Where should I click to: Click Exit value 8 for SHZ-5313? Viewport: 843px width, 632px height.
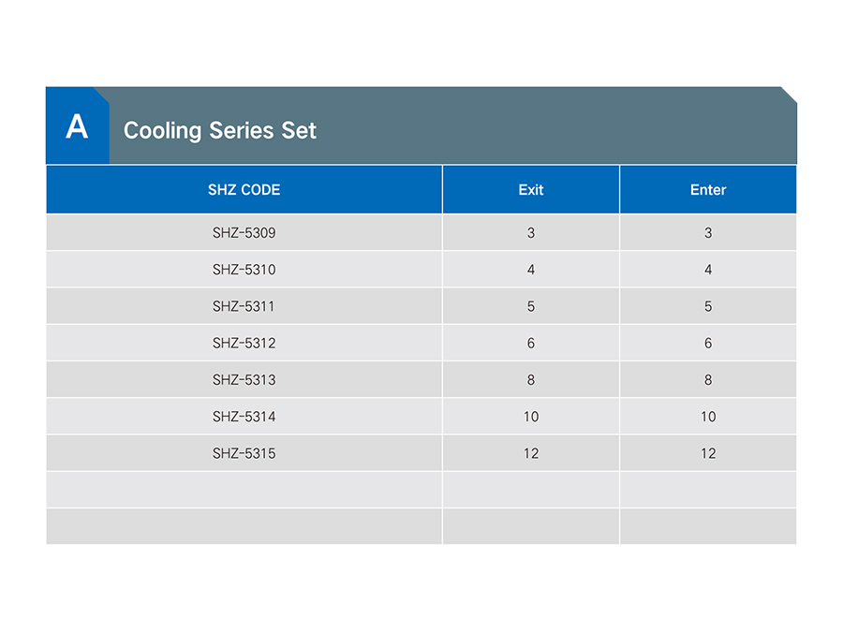tap(531, 380)
